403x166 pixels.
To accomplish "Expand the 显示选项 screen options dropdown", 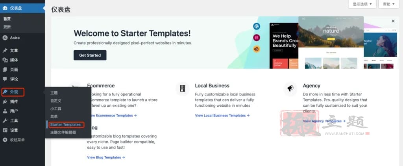I will pos(362,4).
